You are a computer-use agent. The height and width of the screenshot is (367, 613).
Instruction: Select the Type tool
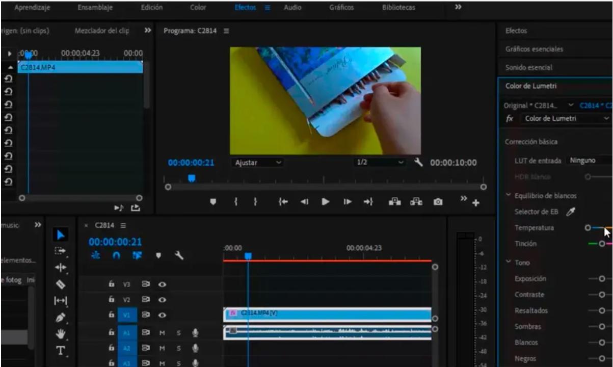click(x=61, y=351)
